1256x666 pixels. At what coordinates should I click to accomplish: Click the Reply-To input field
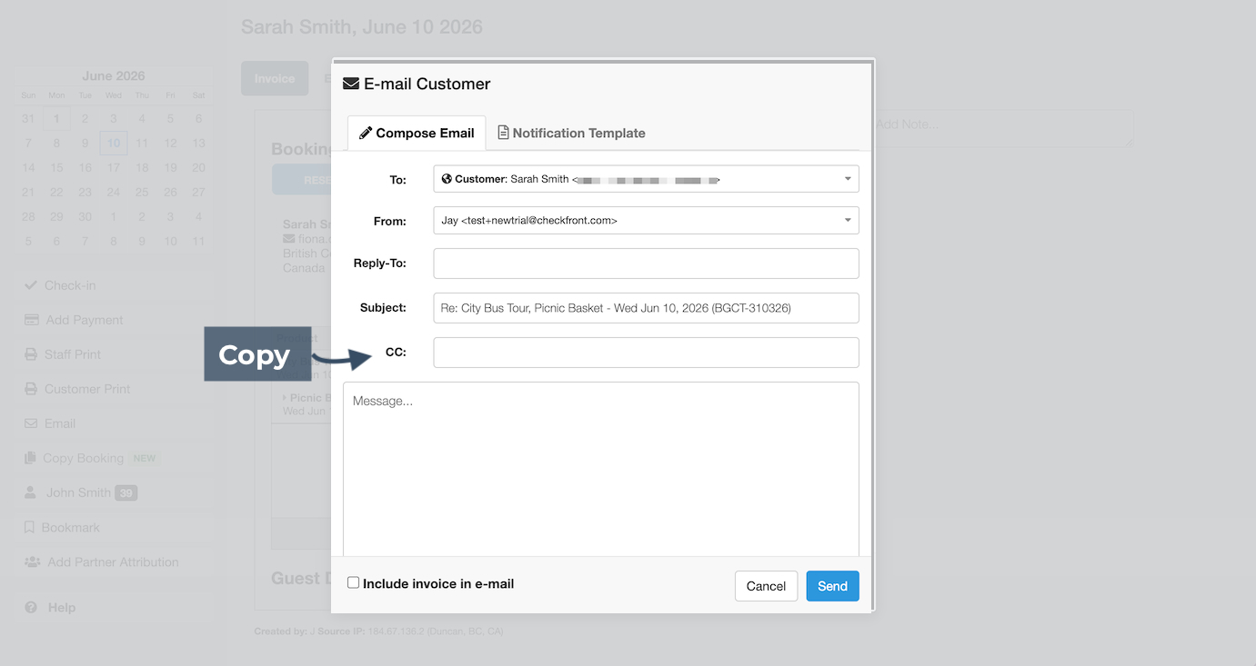[646, 263]
